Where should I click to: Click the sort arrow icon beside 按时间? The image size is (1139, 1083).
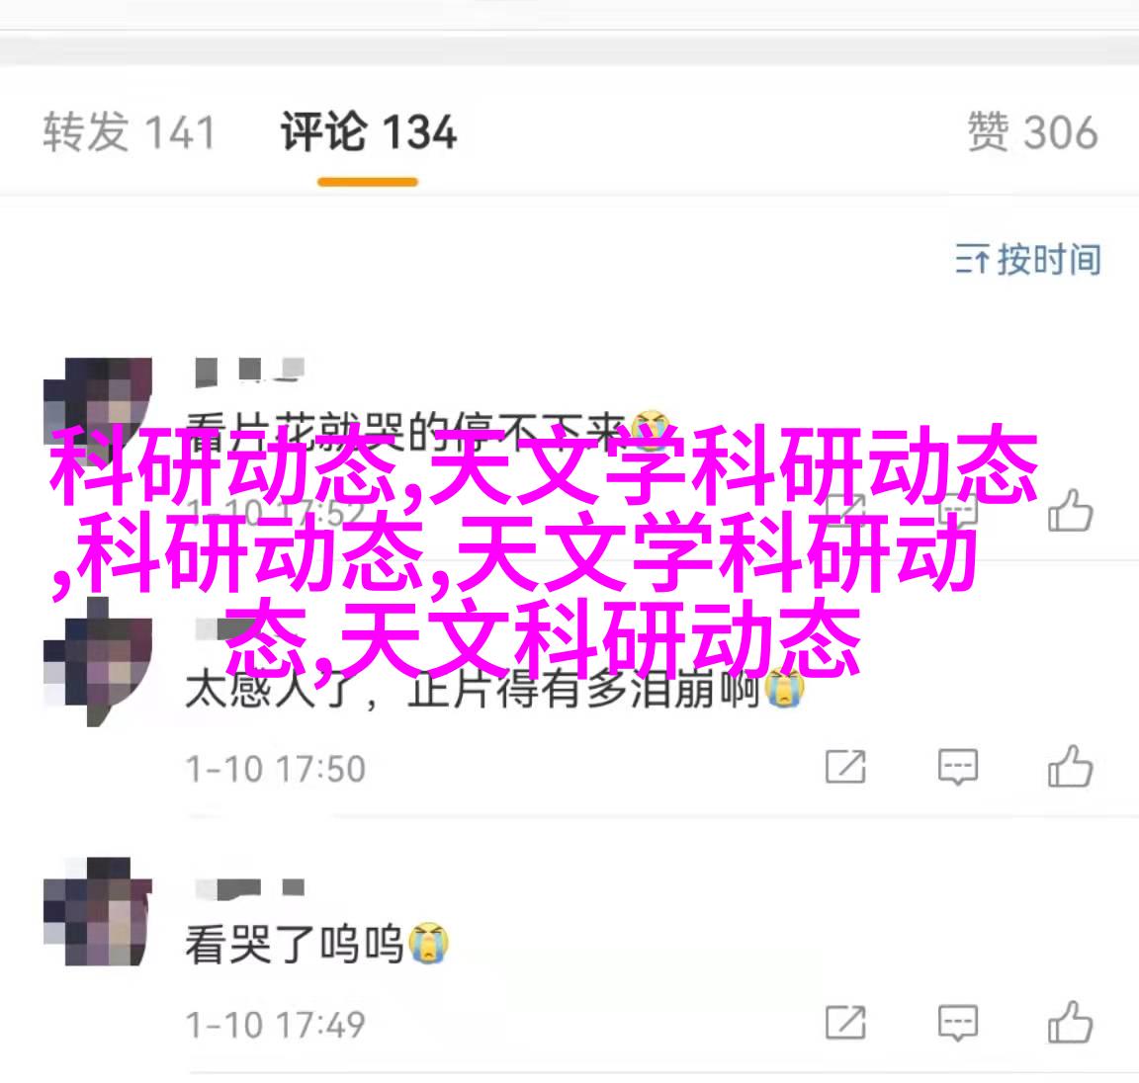(x=972, y=259)
